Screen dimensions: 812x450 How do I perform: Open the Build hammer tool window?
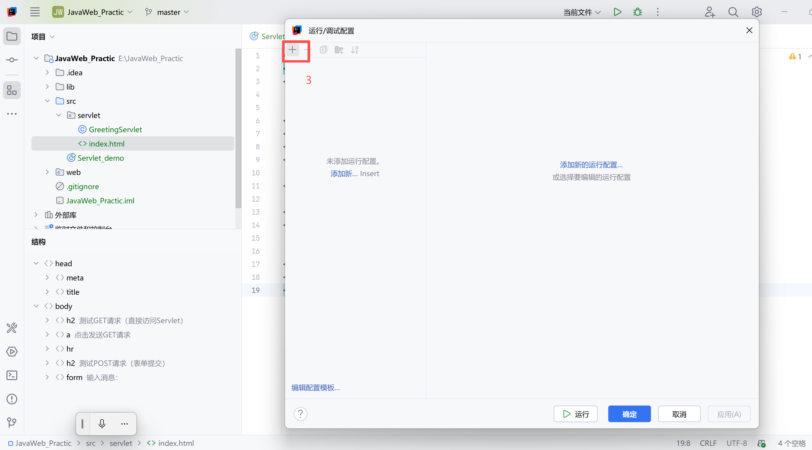pyautogui.click(x=12, y=328)
